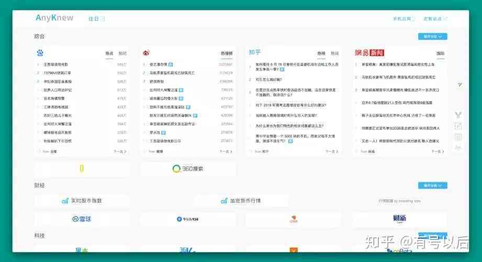Go to next page in Weibo card
Screen dimensions: 482x262
point(226,151)
